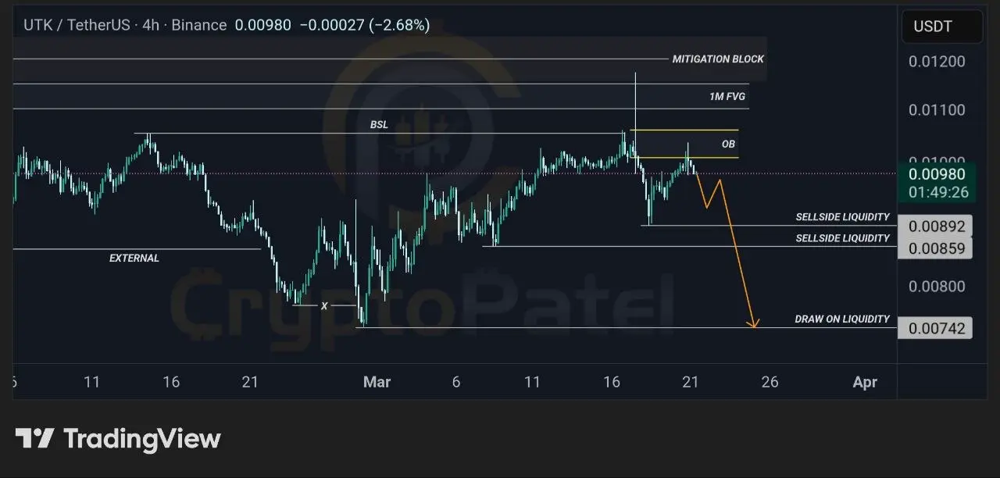Click the Apr date on time axis
Viewport: 1000px width, 478px height.
point(865,382)
